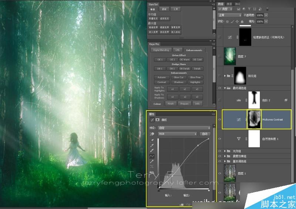296x209 pixels.
Task: Show the 轻度肤色矫正 layer visibility box
Action: coord(219,37)
